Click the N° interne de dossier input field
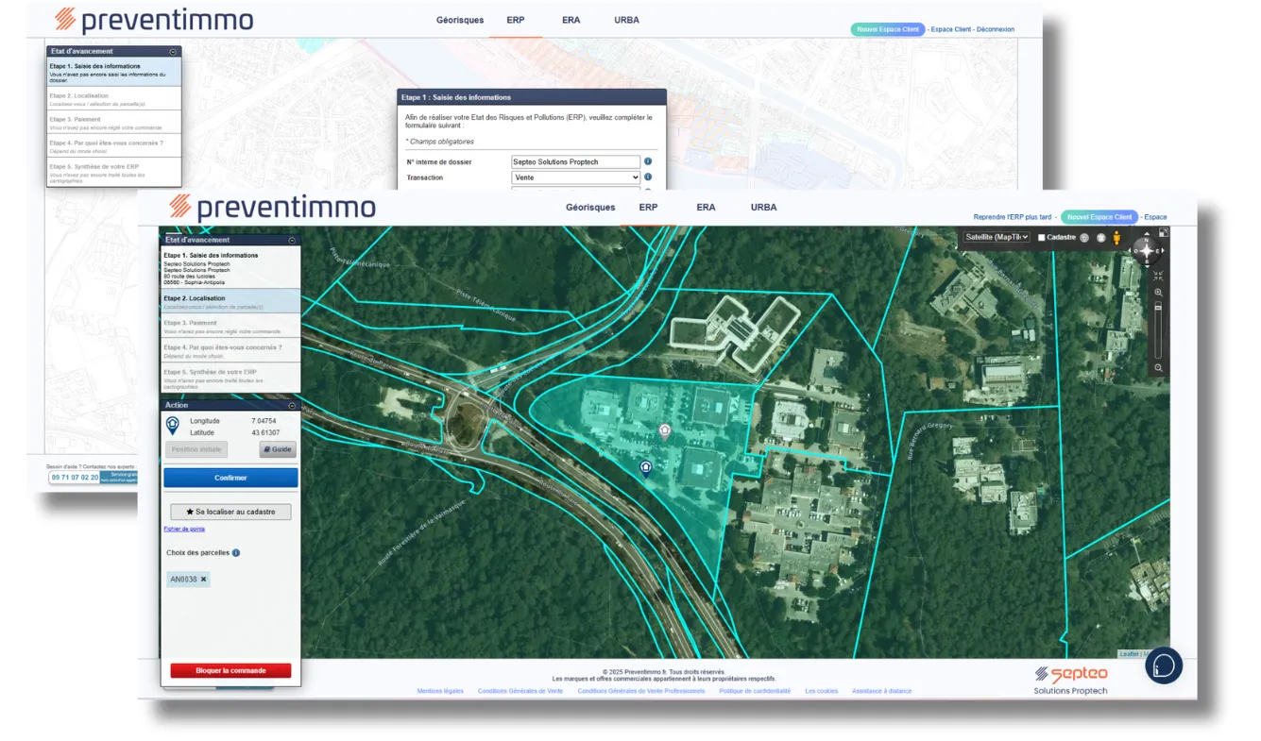 575,161
